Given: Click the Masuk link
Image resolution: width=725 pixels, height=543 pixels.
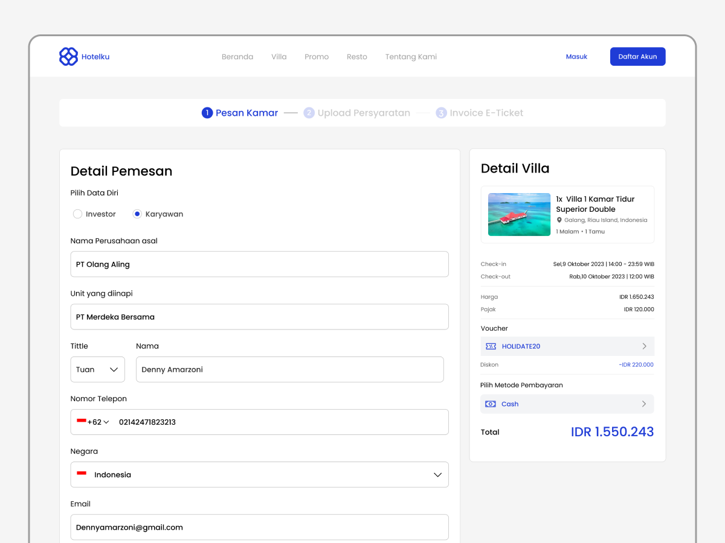Looking at the screenshot, I should point(576,56).
